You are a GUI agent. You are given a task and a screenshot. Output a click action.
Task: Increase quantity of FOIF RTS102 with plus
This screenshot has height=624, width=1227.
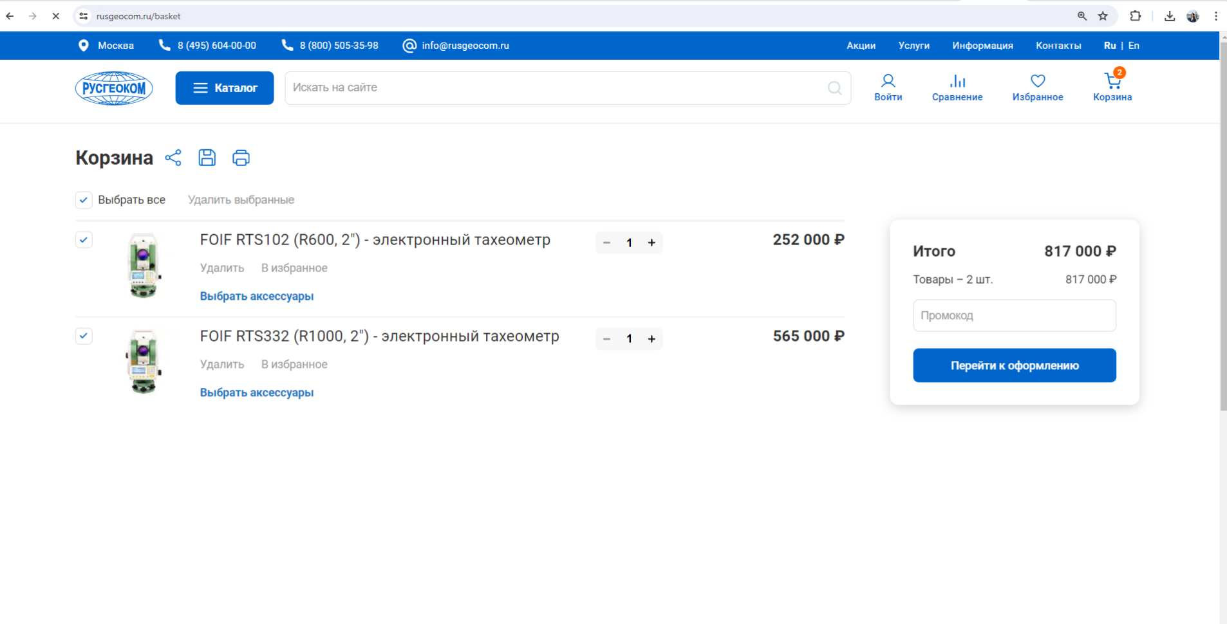click(651, 243)
